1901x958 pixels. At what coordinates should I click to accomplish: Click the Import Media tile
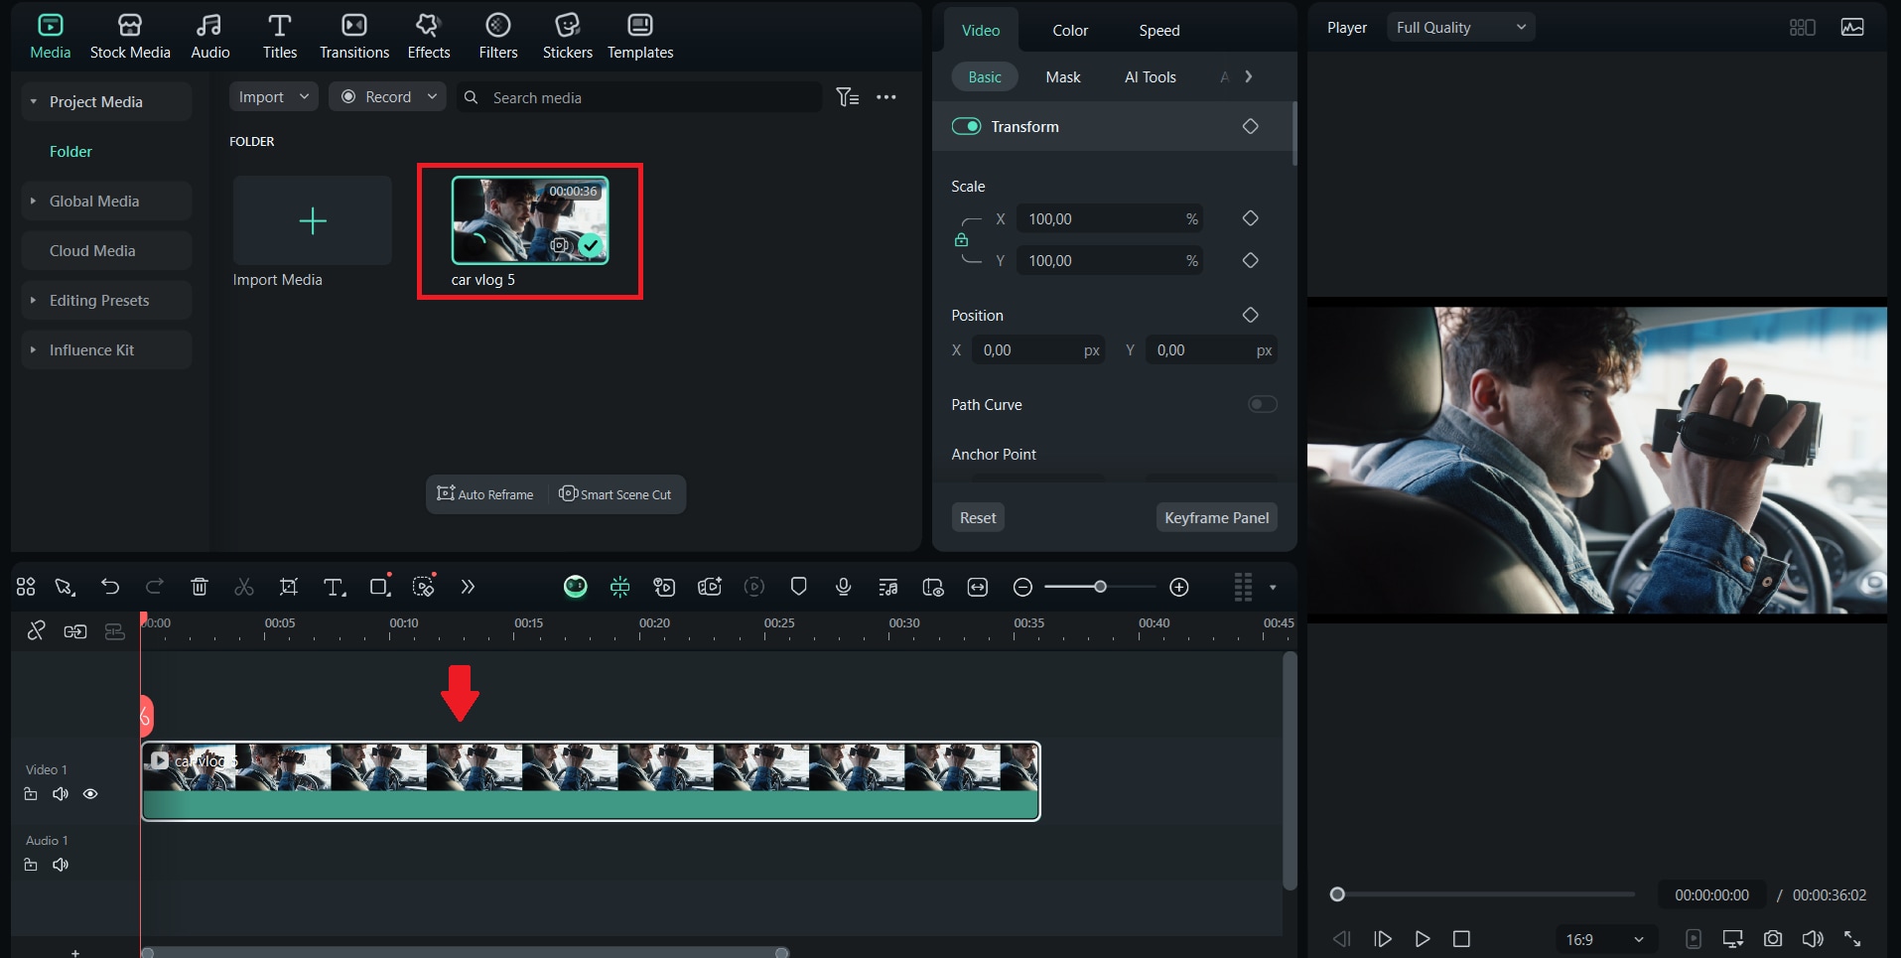tap(313, 220)
